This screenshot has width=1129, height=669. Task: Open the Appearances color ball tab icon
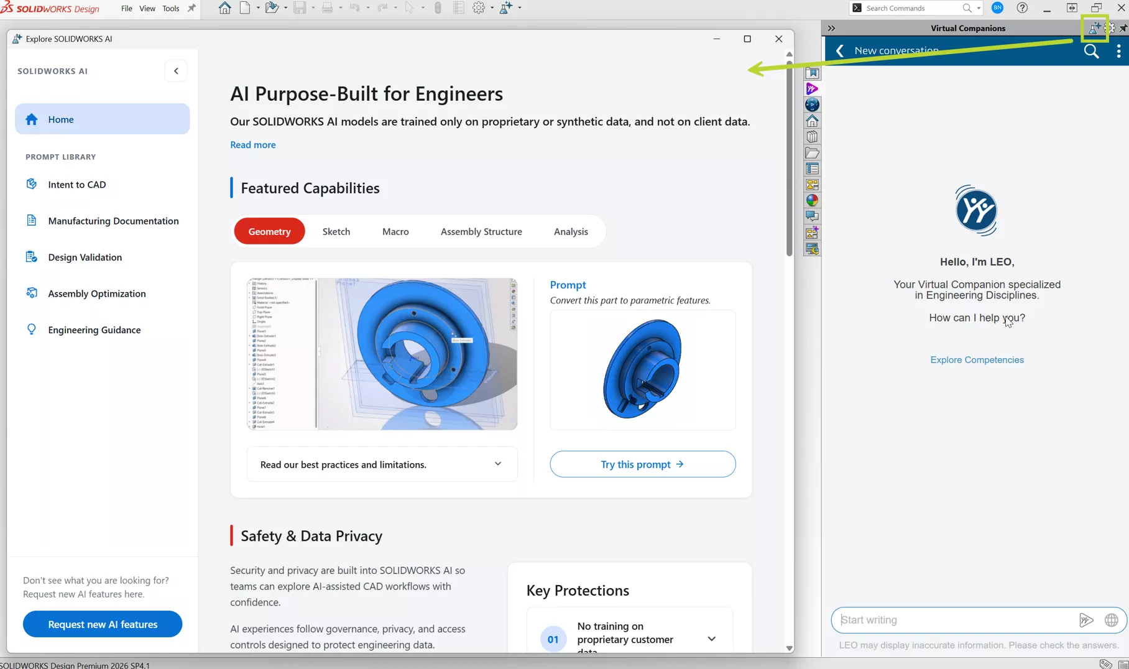coord(812,201)
